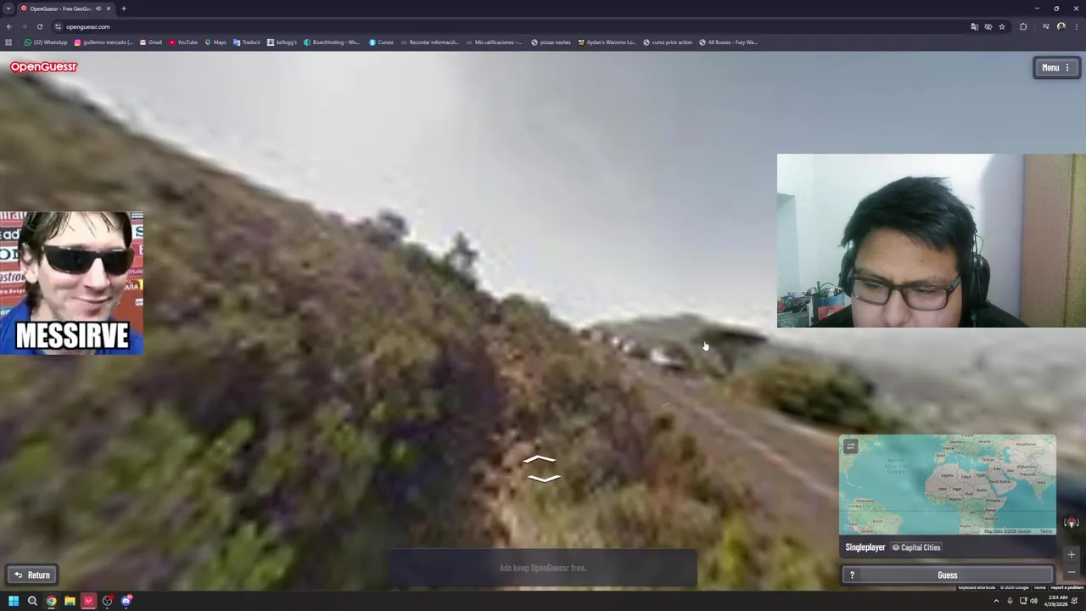Viewport: 1086px width, 611px height.
Task: Open the question mark help button
Action: (x=852, y=575)
